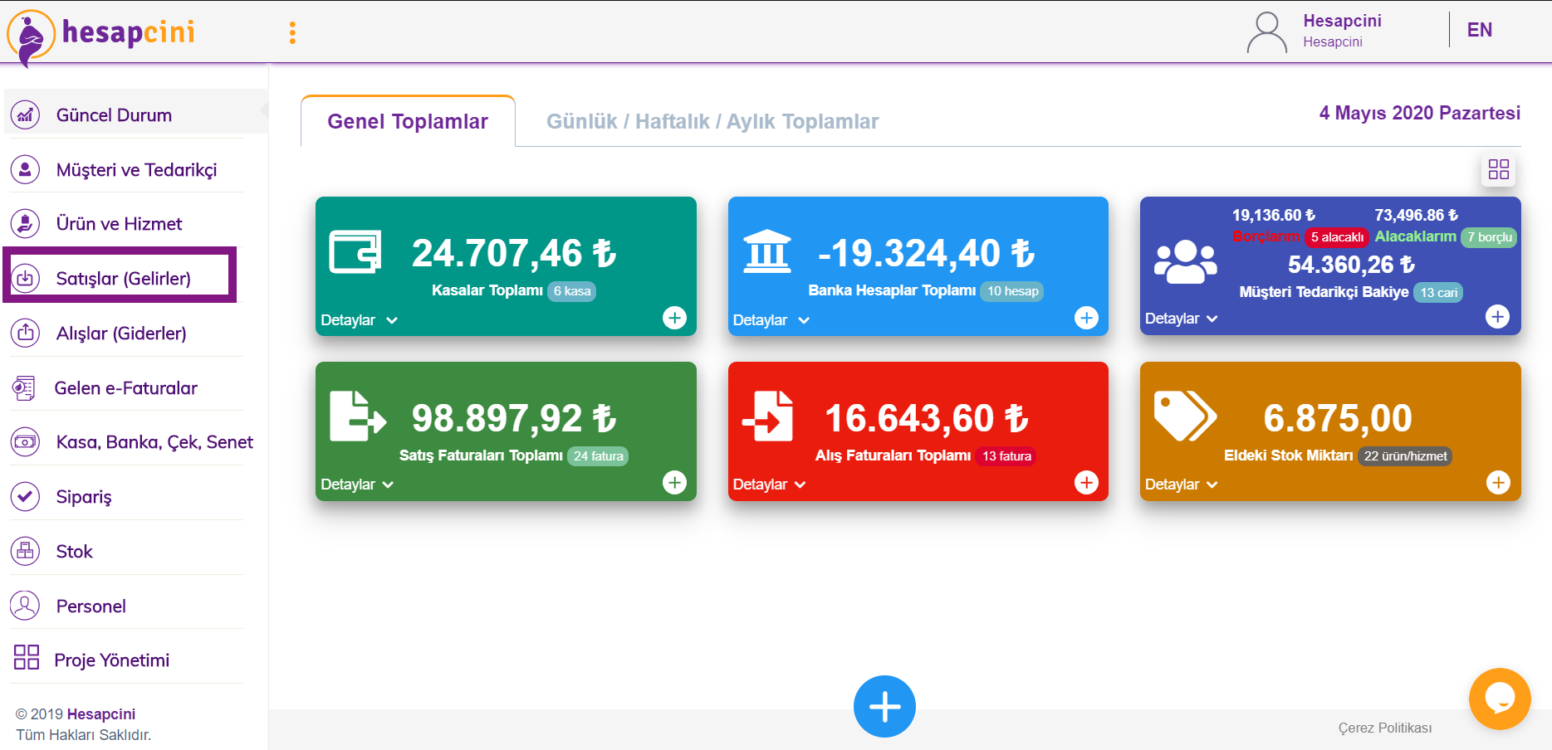This screenshot has height=750, width=1552.
Task: Click the user profile avatar icon
Action: (1266, 32)
